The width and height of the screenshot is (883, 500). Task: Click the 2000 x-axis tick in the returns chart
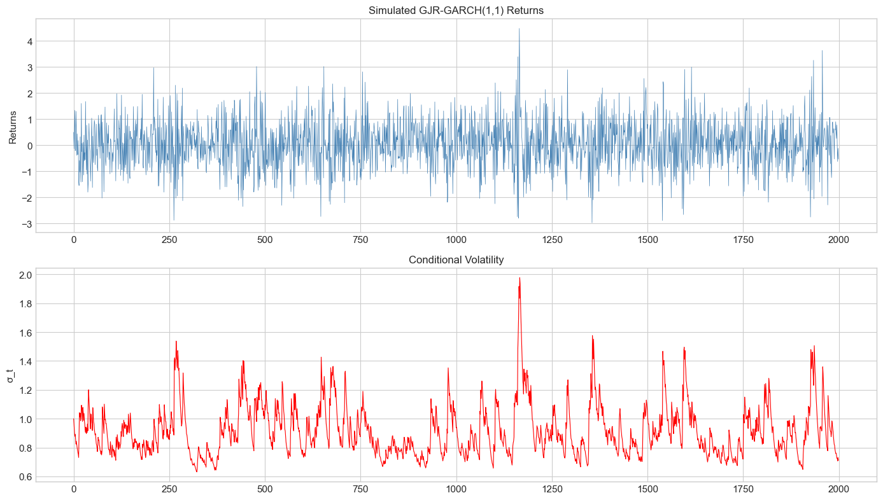[838, 240]
